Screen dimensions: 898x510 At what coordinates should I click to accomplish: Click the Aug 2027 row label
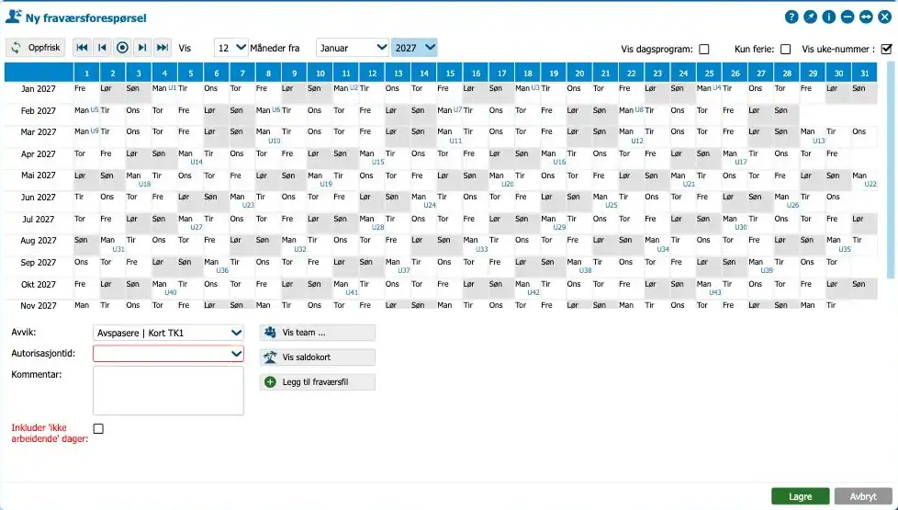(x=39, y=241)
